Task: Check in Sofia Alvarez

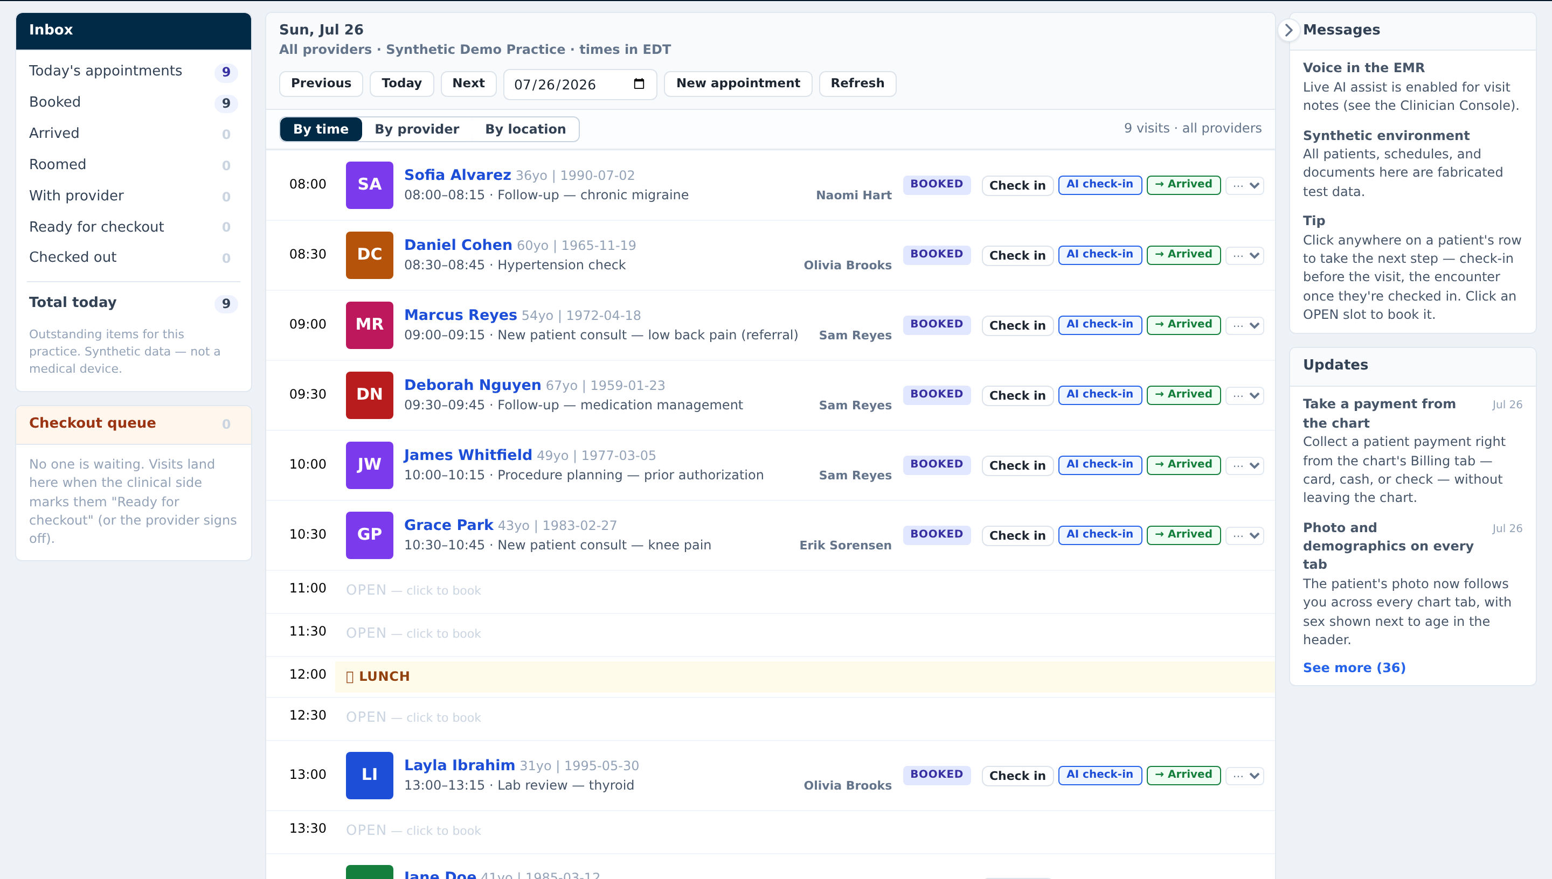Action: [1017, 185]
